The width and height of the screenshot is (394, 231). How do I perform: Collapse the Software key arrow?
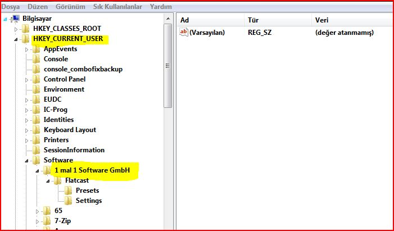coord(26,161)
